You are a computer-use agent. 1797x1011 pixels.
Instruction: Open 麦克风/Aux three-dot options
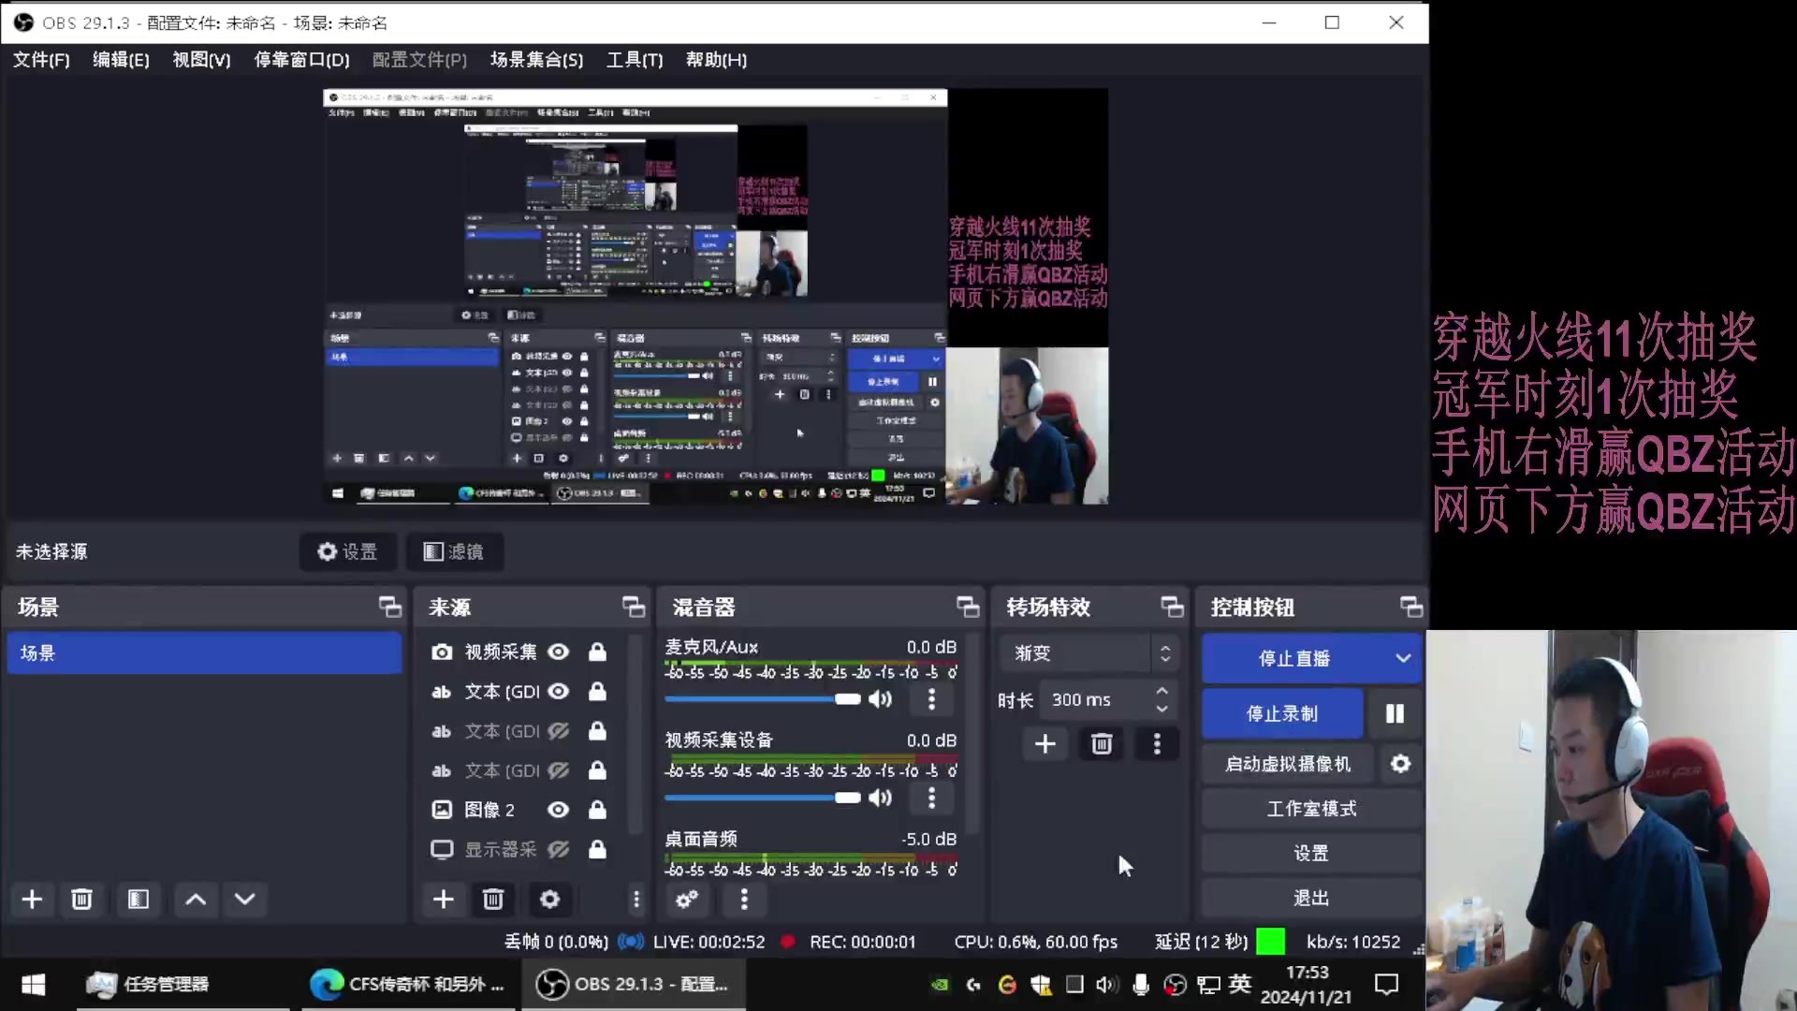[x=931, y=699]
